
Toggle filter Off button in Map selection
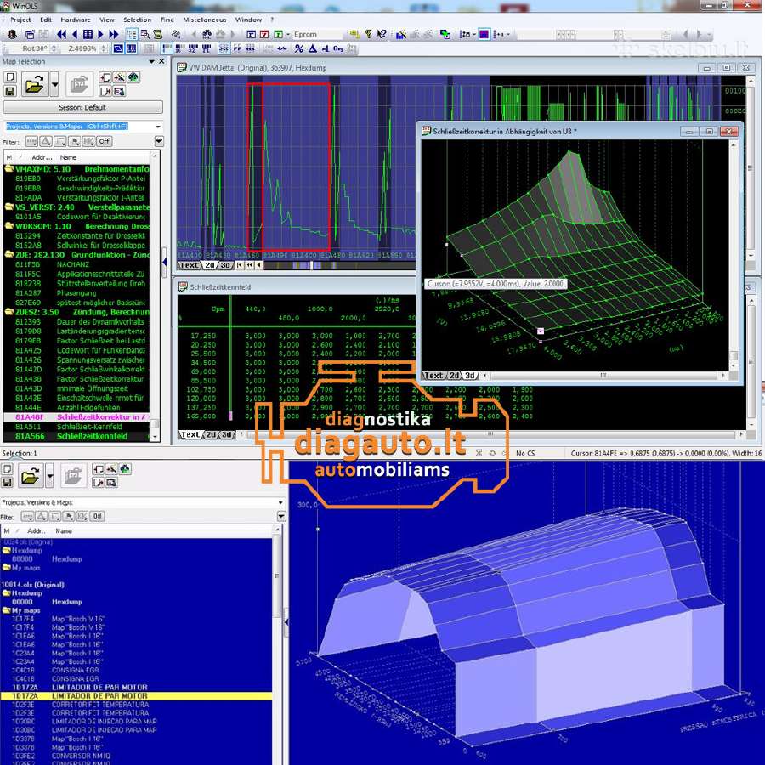click(105, 141)
